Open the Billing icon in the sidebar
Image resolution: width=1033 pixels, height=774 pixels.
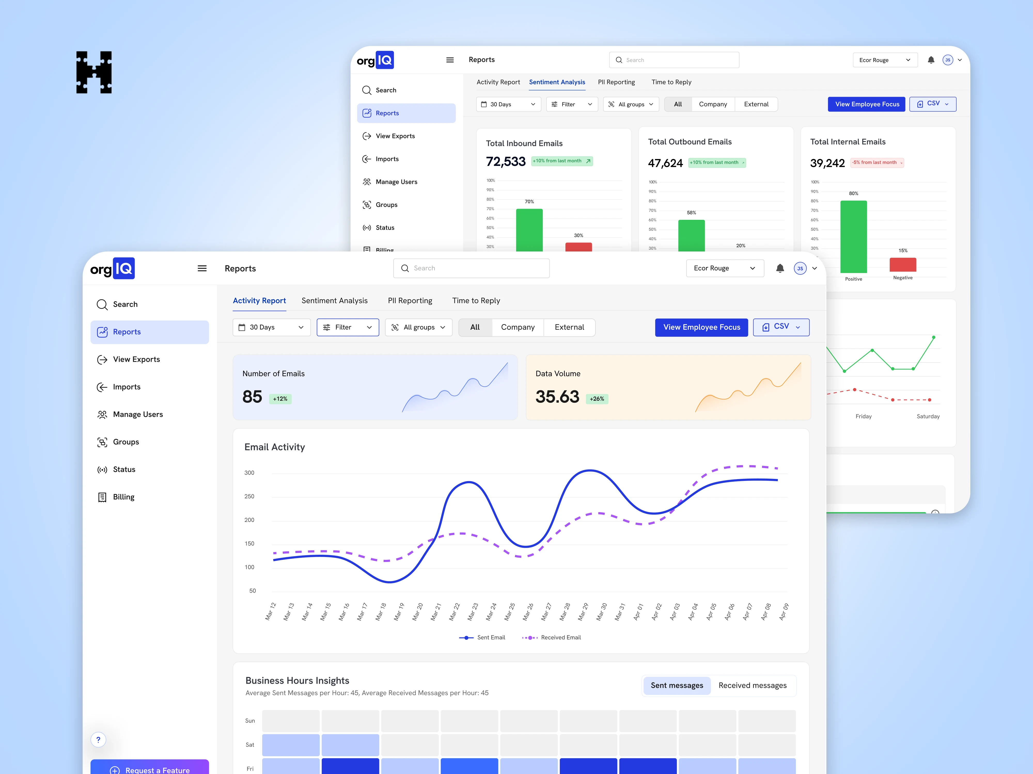click(103, 497)
